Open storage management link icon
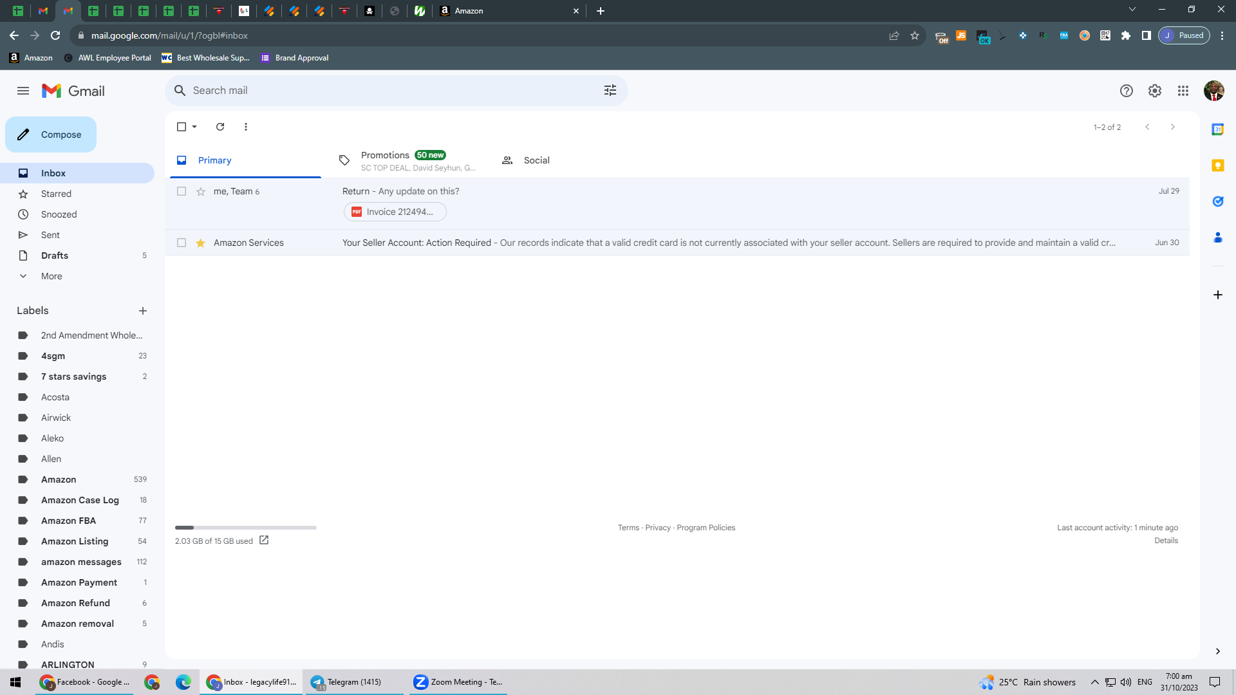 tap(264, 541)
